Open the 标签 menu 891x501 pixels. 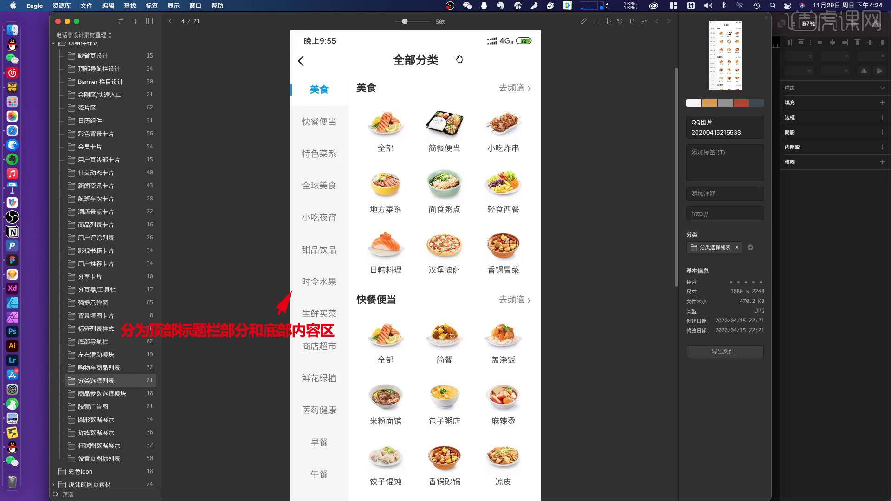pos(152,6)
